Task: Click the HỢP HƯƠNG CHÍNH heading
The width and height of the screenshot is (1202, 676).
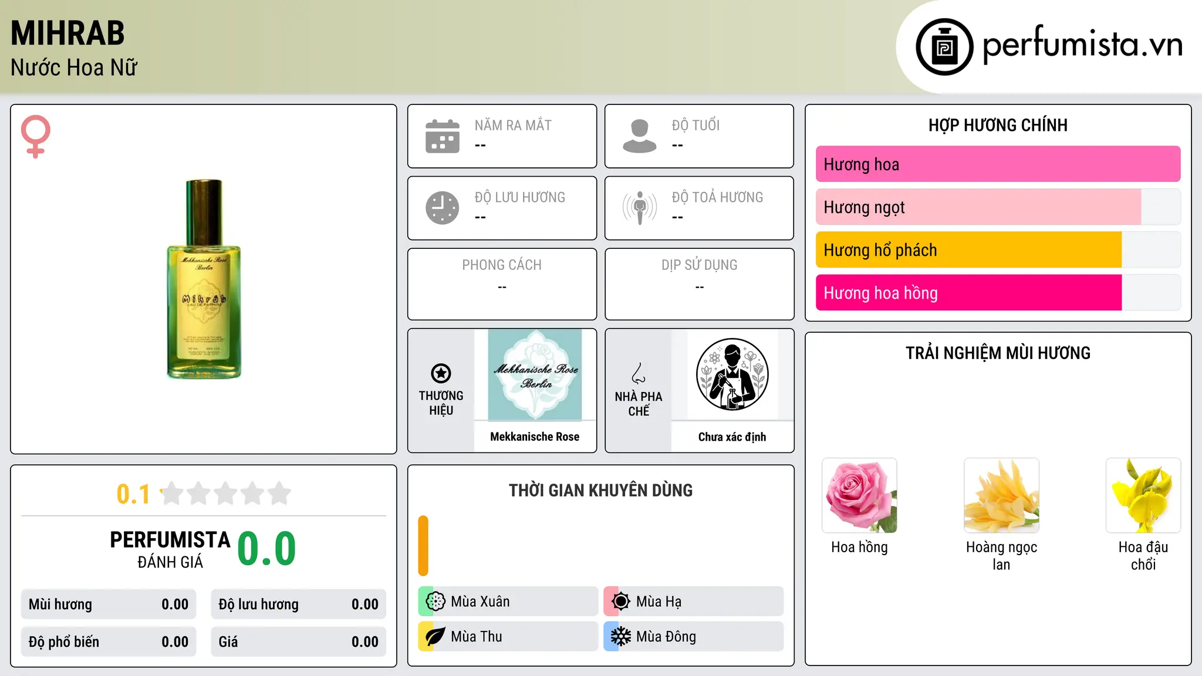Action: coord(998,125)
